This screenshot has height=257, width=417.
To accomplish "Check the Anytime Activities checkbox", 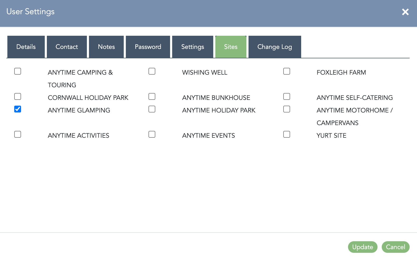I will click(18, 134).
